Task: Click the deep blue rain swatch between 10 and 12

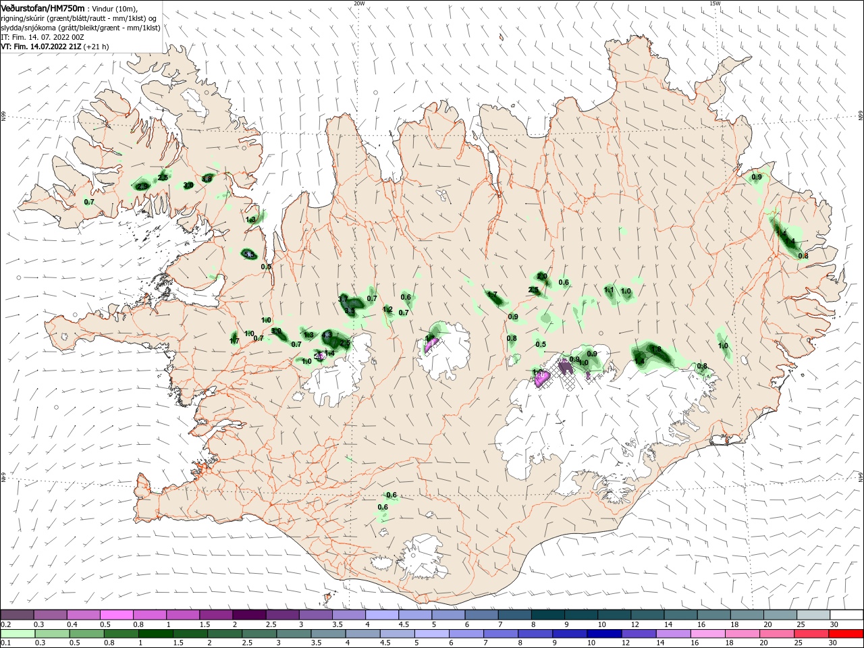Action: (x=603, y=634)
